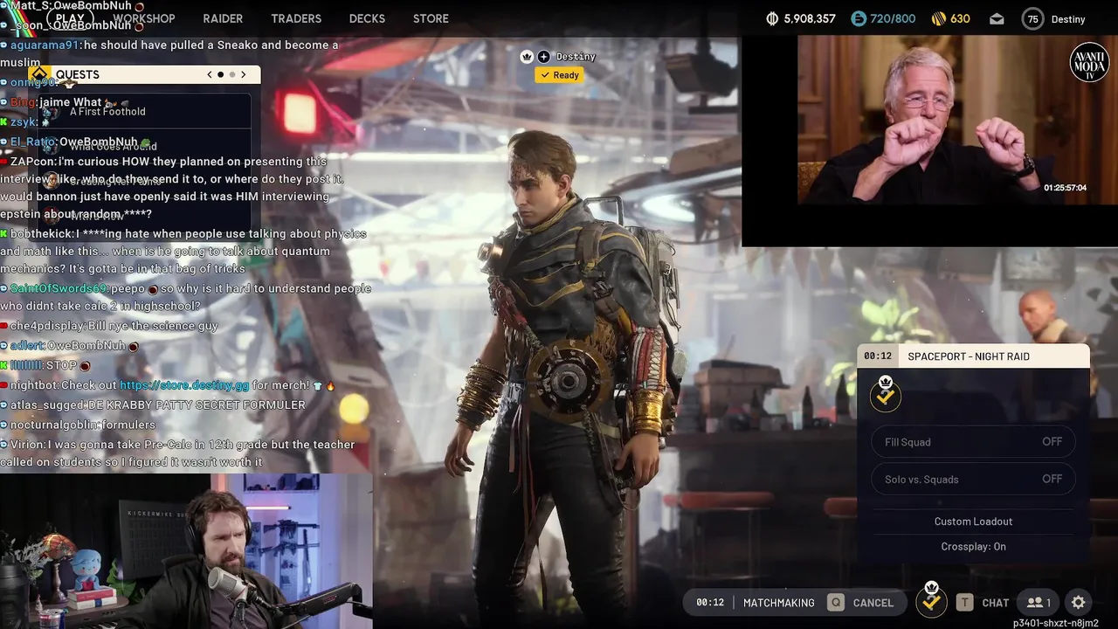Image resolution: width=1118 pixels, height=629 pixels.
Task: Open the CHAT button
Action: click(983, 603)
